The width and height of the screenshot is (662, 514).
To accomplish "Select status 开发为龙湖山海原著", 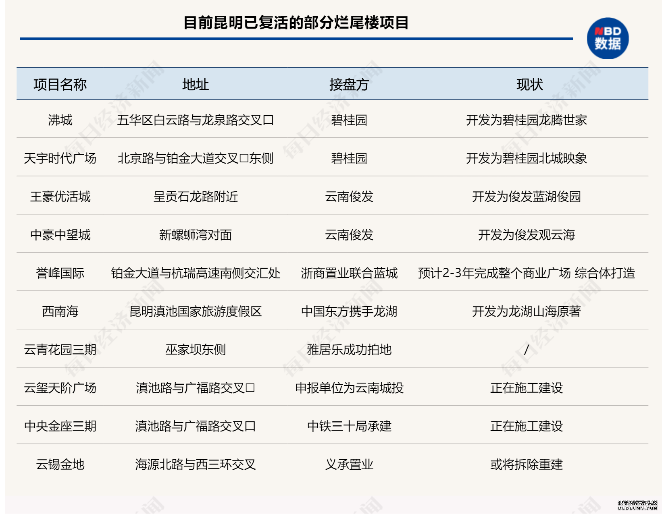I will pyautogui.click(x=527, y=311).
